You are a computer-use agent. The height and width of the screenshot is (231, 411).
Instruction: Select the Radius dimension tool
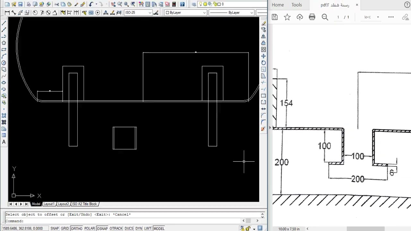[x=35, y=13]
